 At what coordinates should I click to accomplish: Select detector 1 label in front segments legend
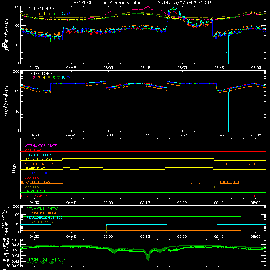[29, 13]
